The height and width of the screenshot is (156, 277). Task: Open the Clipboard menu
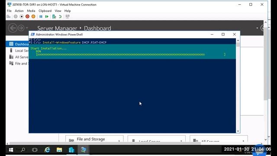click(45, 11)
